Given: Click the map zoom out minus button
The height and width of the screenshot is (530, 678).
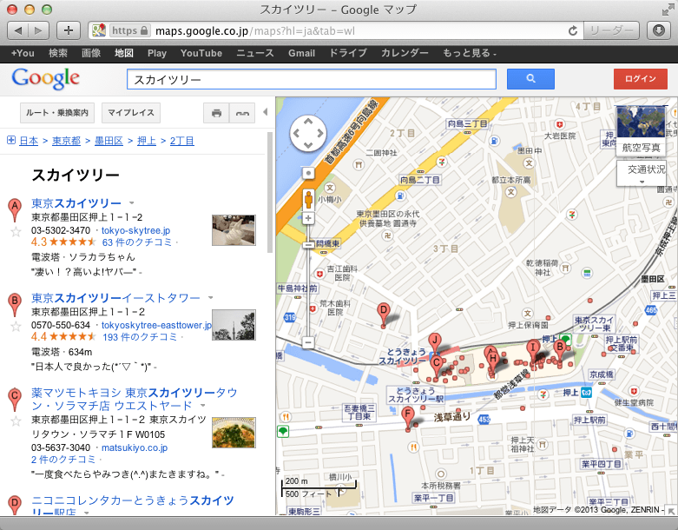Looking at the screenshot, I should click(308, 342).
